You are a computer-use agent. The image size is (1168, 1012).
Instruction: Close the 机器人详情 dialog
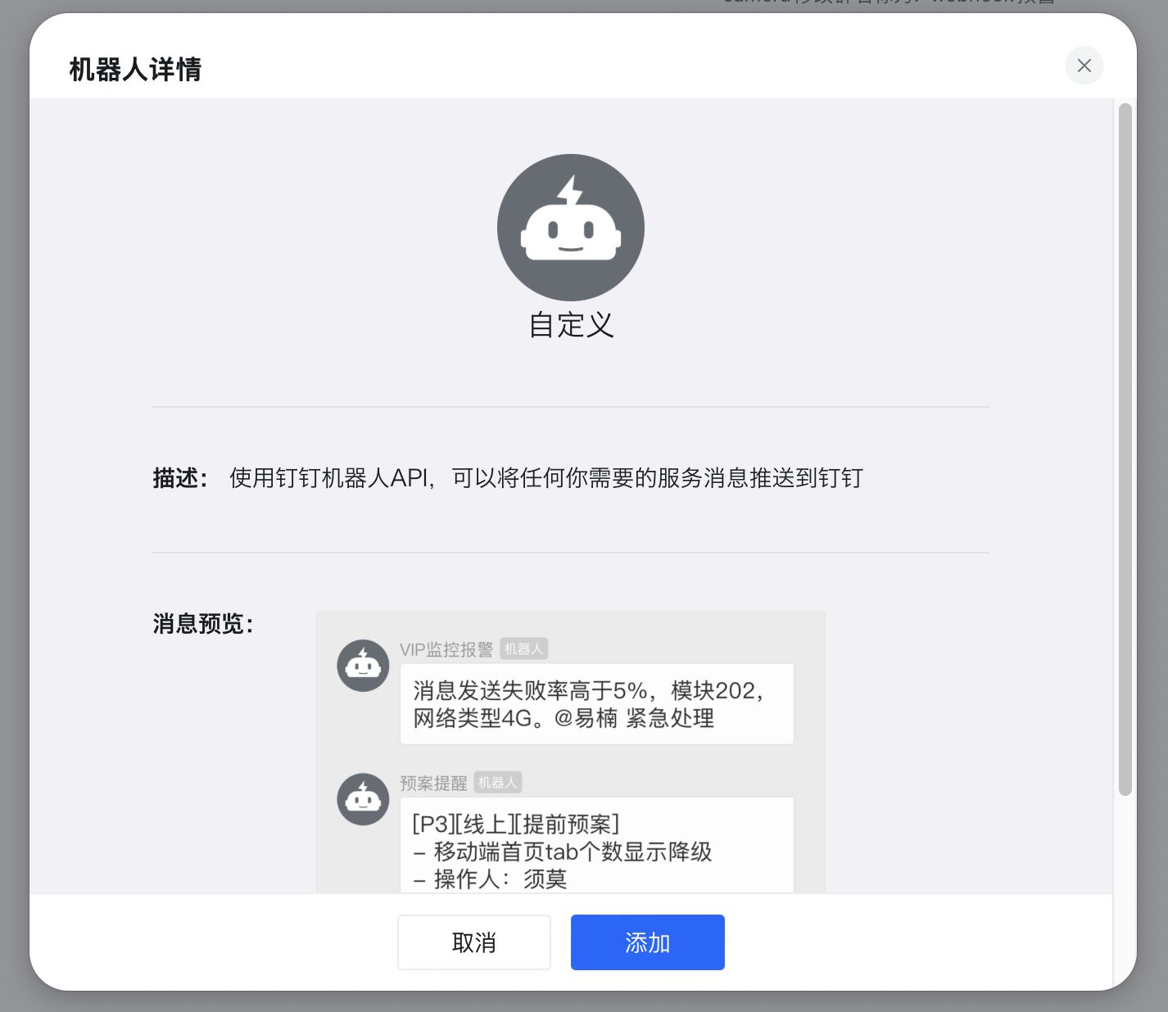pyautogui.click(x=1084, y=66)
